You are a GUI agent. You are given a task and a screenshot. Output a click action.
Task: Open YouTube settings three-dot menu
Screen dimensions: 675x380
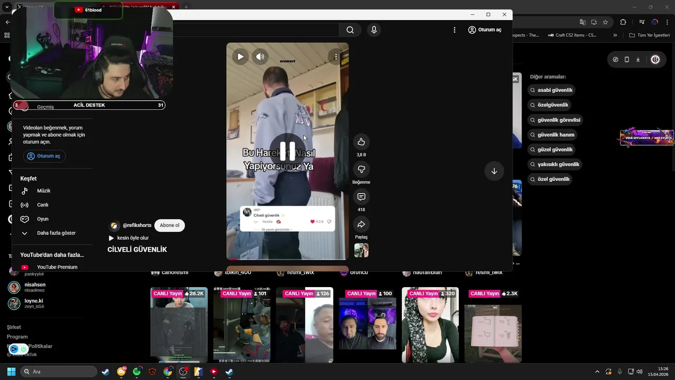point(455,30)
